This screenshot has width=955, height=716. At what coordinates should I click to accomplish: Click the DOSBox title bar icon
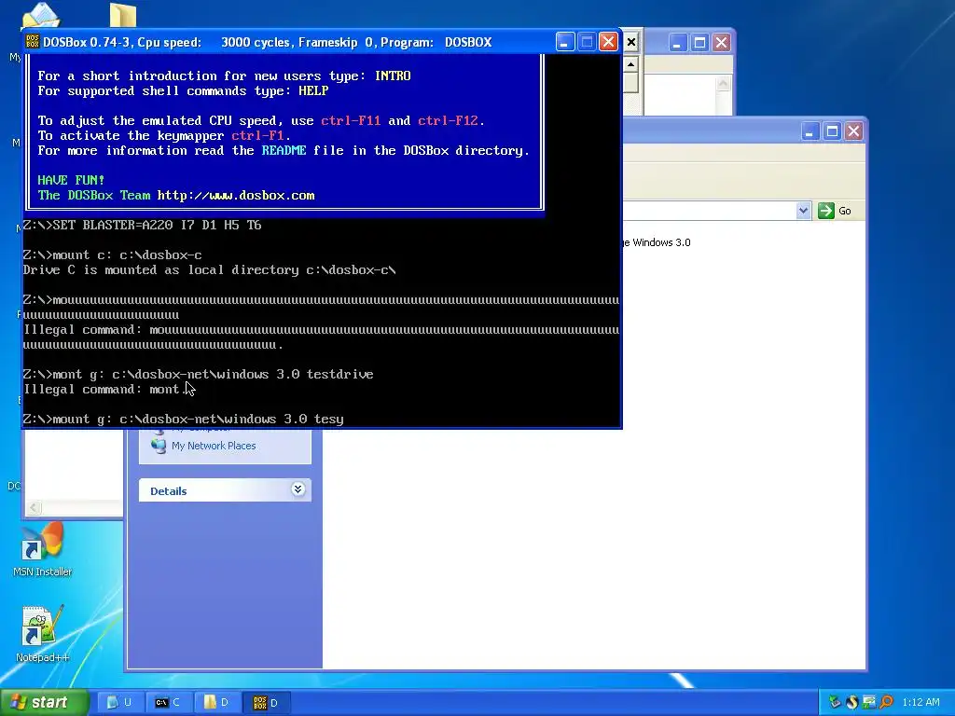[x=33, y=41]
